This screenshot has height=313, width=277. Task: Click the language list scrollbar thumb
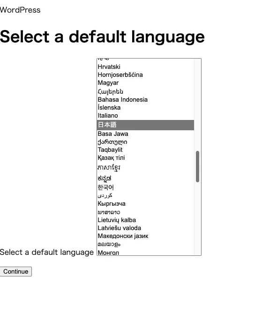pyautogui.click(x=197, y=166)
